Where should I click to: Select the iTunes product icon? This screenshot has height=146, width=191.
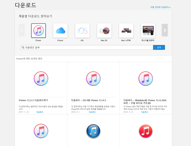coord(39,30)
